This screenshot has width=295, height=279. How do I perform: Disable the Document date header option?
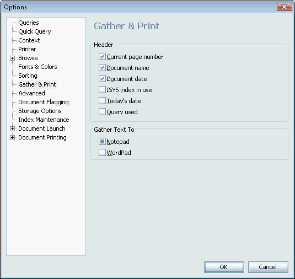pos(102,79)
